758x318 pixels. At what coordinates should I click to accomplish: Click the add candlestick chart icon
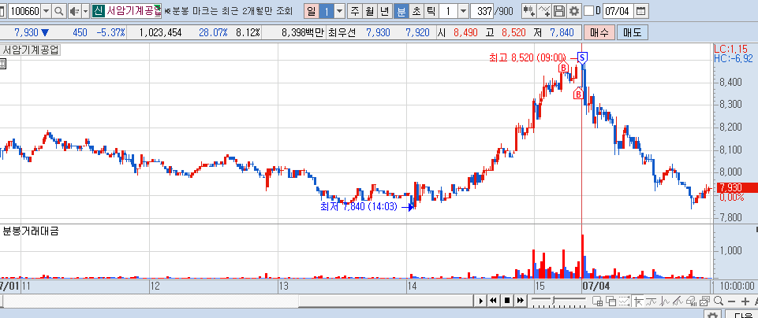(x=528, y=10)
